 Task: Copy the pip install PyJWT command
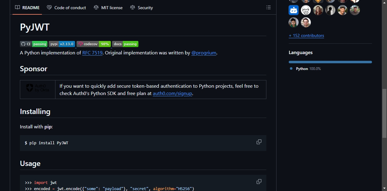(259, 142)
